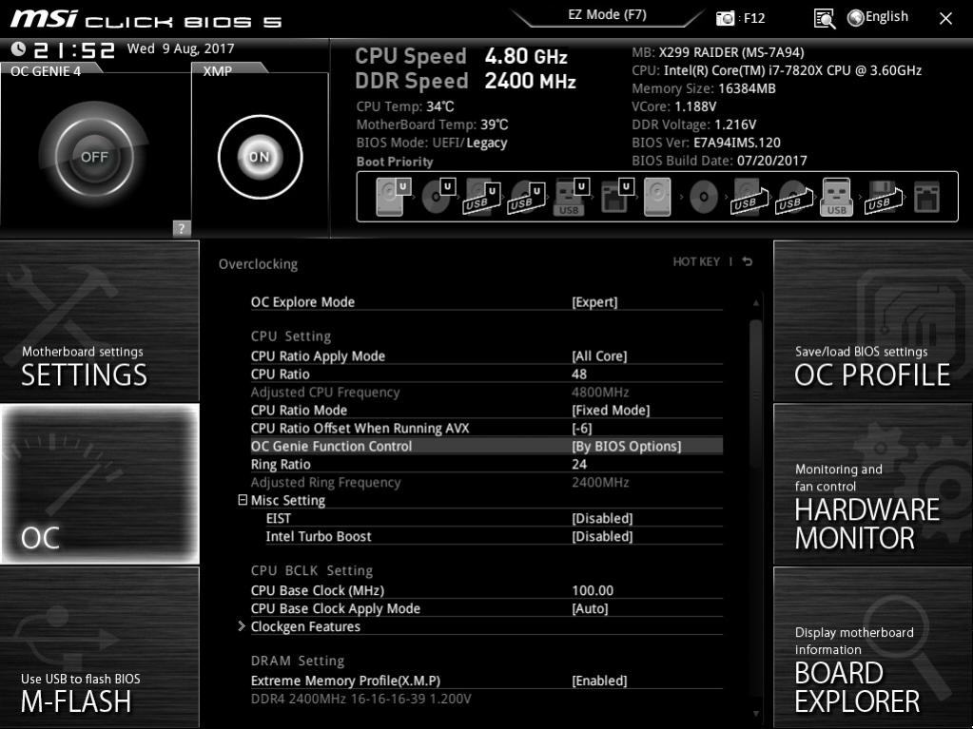Click the clock icon beside the time

tap(18, 48)
